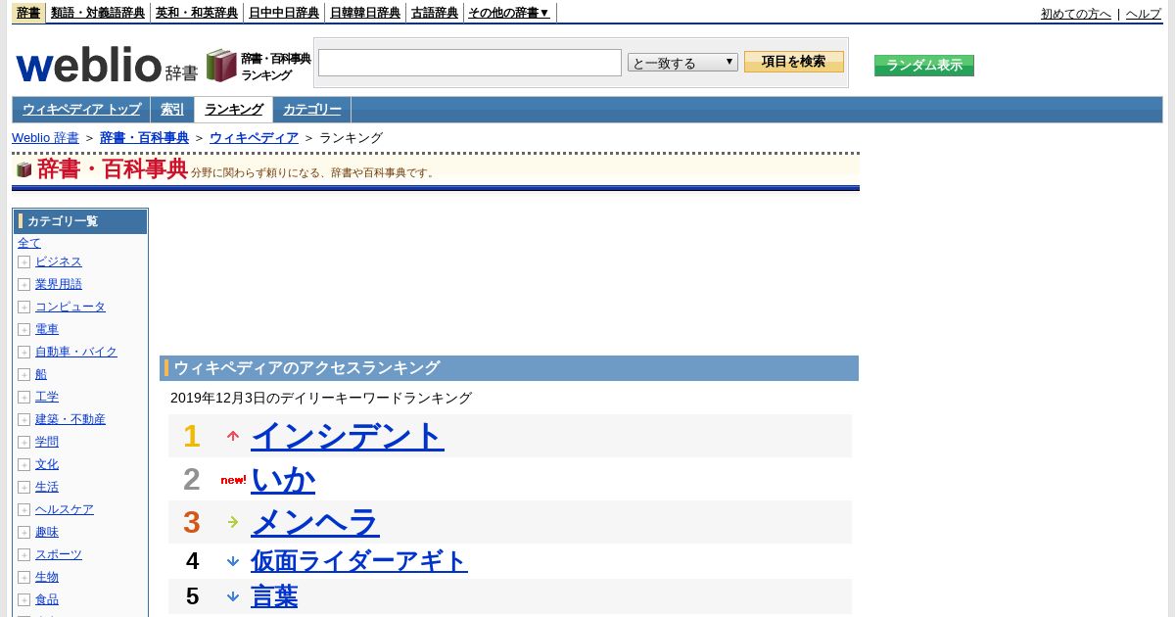
Task: Click the 2019年12月3日のデイリーキーワードランキング text
Action: pos(321,399)
